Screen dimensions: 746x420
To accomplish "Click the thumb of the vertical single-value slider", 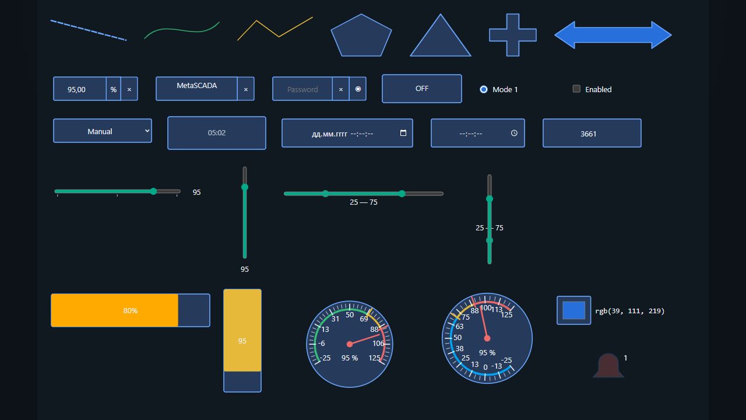I will [245, 187].
